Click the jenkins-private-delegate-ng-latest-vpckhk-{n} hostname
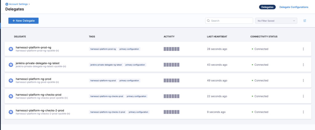This screenshot has width=315, height=130. (41, 66)
